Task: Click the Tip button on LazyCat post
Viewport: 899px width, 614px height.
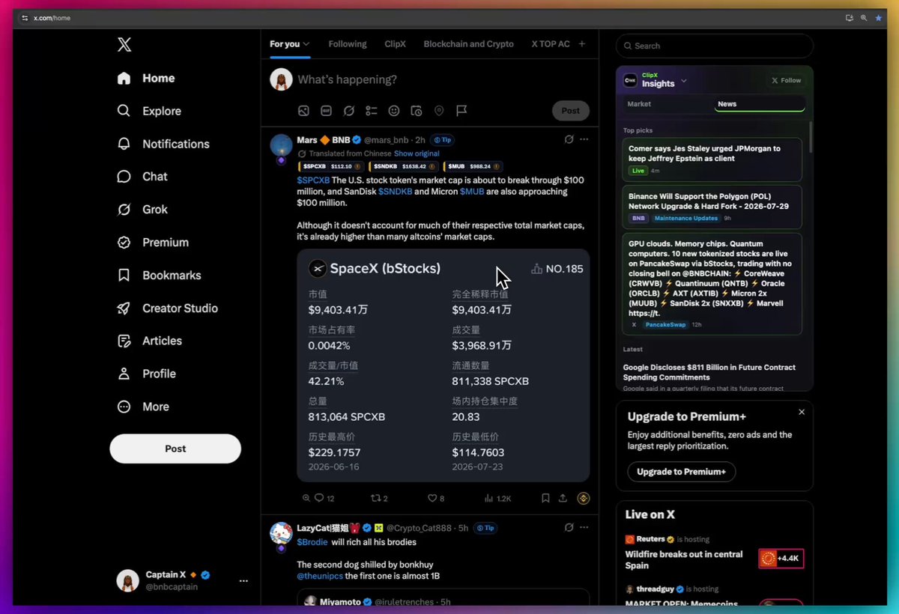Action: pyautogui.click(x=486, y=528)
